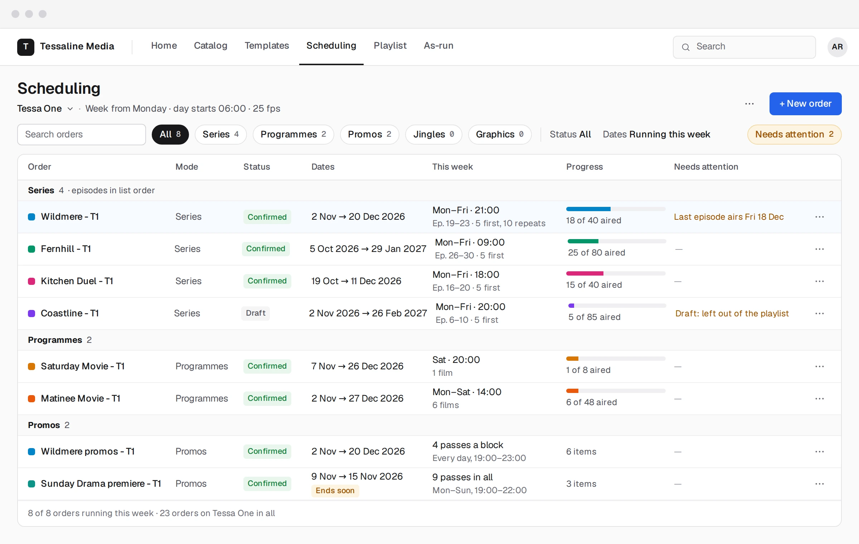The height and width of the screenshot is (544, 859).
Task: Click the magnifier icon in Search box
Action: 686,47
